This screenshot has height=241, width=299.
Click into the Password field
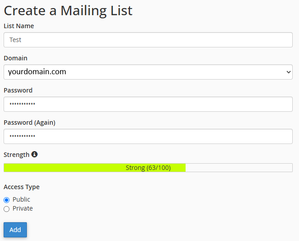click(x=148, y=104)
